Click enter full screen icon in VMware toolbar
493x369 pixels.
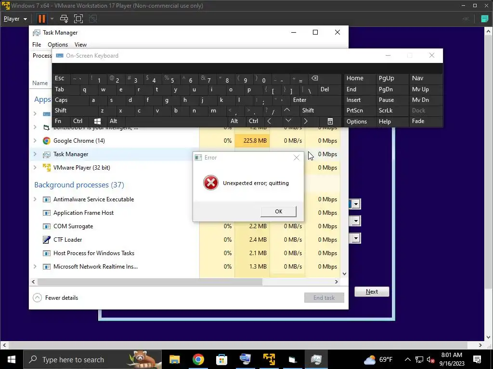pos(78,19)
